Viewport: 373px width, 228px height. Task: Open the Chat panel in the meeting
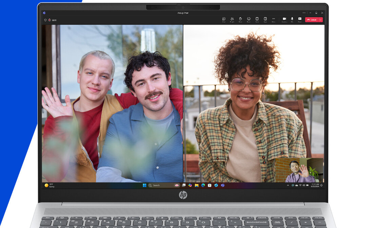point(224,19)
